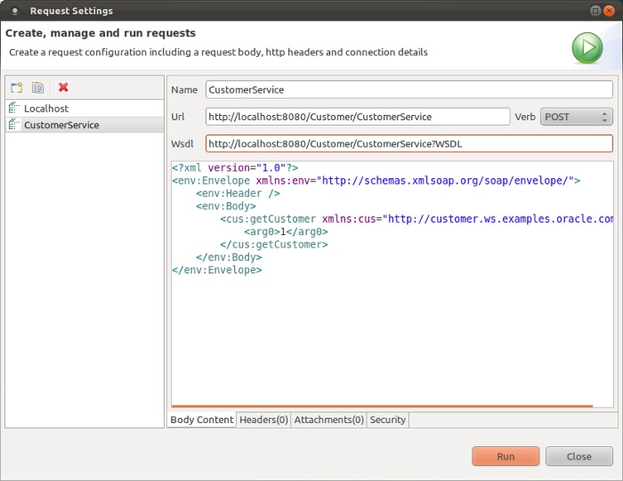Click inside the Url text field
This screenshot has width=623, height=481.
tap(357, 117)
